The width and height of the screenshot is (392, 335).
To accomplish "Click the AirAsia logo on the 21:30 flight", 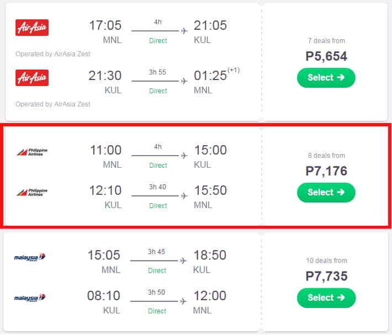I will click(32, 78).
